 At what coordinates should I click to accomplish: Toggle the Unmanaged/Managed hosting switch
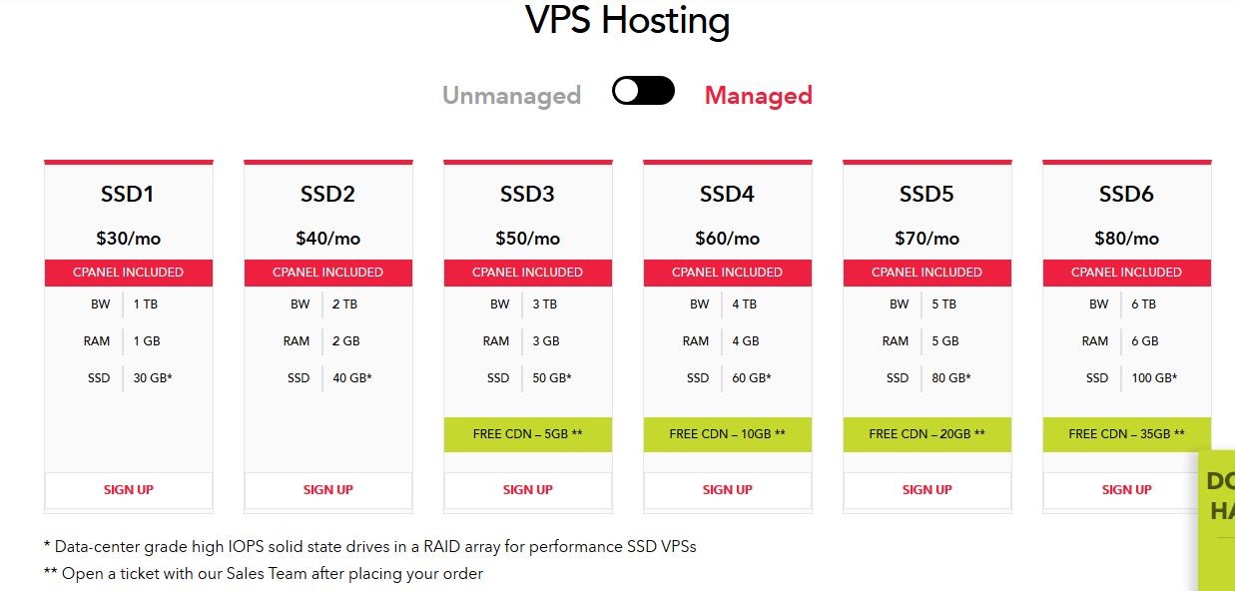point(643,92)
